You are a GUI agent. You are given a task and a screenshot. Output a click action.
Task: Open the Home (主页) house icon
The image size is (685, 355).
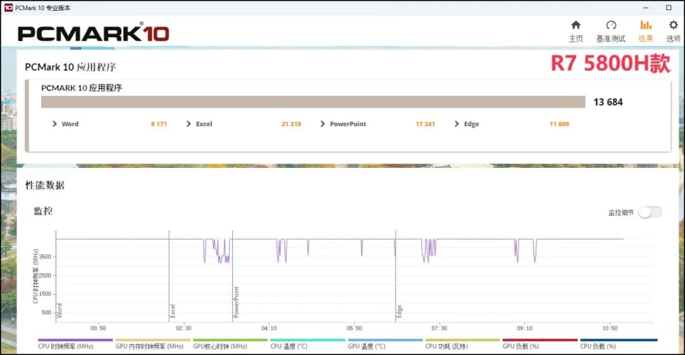pyautogui.click(x=575, y=25)
